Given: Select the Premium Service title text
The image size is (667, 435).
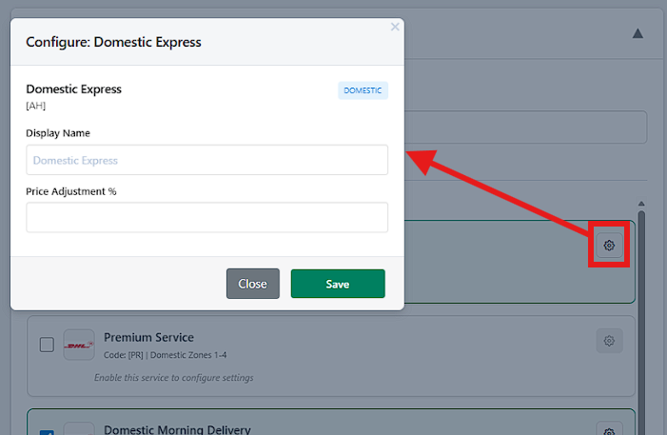Looking at the screenshot, I should point(148,337).
